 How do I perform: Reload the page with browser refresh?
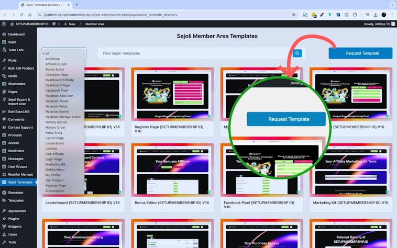tap(21, 15)
